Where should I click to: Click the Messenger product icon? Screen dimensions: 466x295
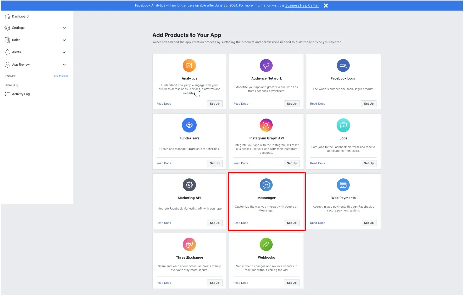tap(266, 185)
